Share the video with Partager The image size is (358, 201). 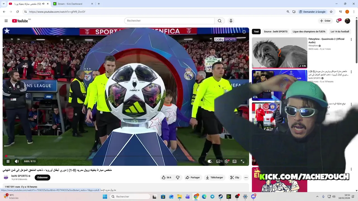(193, 178)
